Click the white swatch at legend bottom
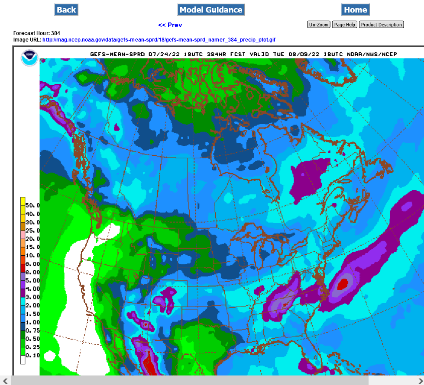The image size is (424, 385). pyautogui.click(x=23, y=359)
